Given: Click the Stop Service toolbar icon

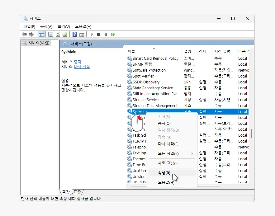Looking at the screenshot, I should (99, 34).
